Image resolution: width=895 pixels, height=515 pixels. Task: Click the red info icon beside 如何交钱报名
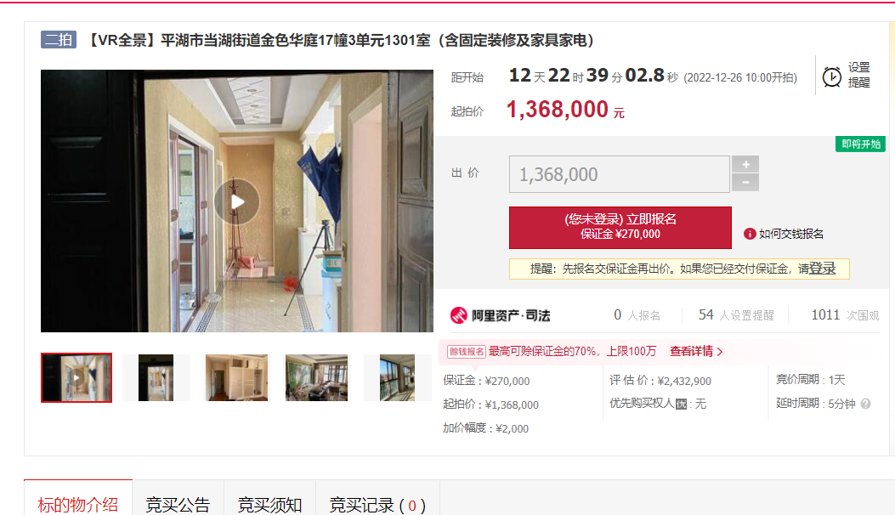(750, 234)
